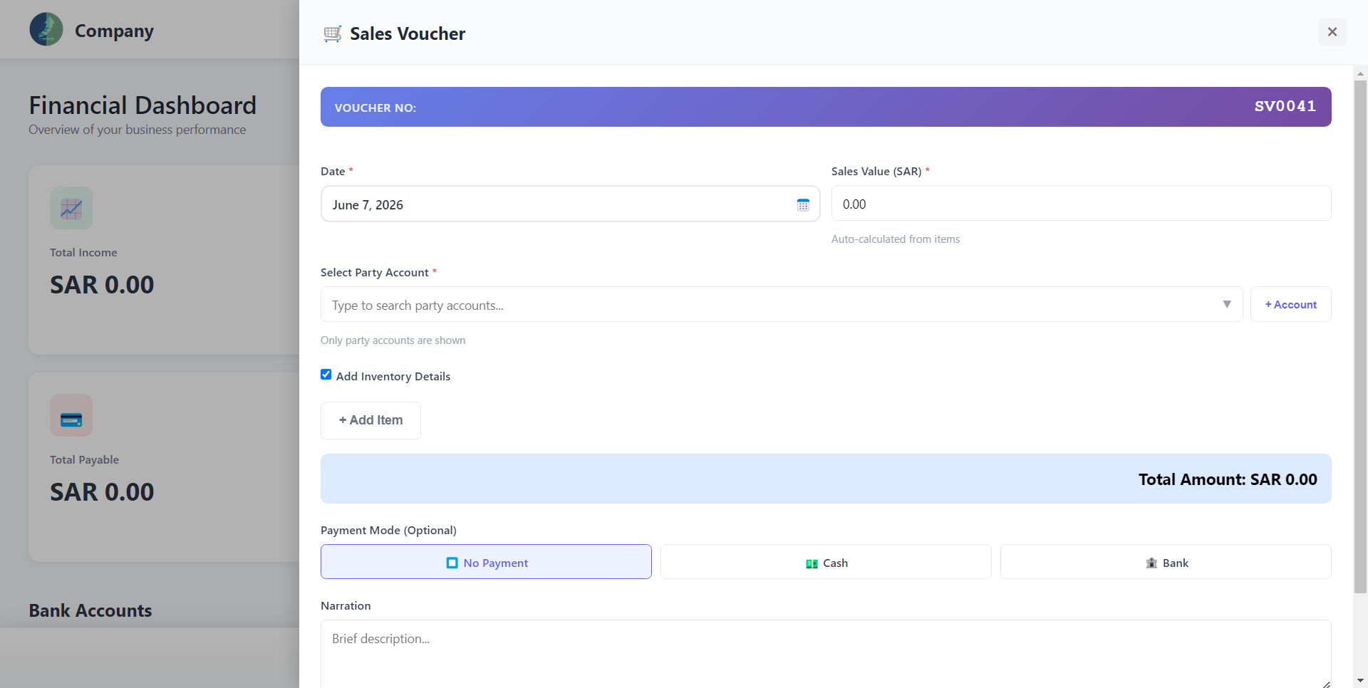This screenshot has height=688, width=1368.
Task: Close the Sales Voucher panel
Action: pyautogui.click(x=1332, y=32)
